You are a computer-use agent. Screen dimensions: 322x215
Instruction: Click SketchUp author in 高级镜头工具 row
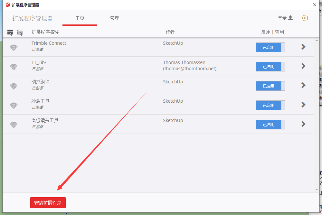(x=173, y=121)
